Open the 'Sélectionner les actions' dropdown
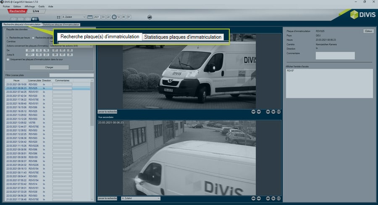The height and width of the screenshot is (205, 378). 71,46
